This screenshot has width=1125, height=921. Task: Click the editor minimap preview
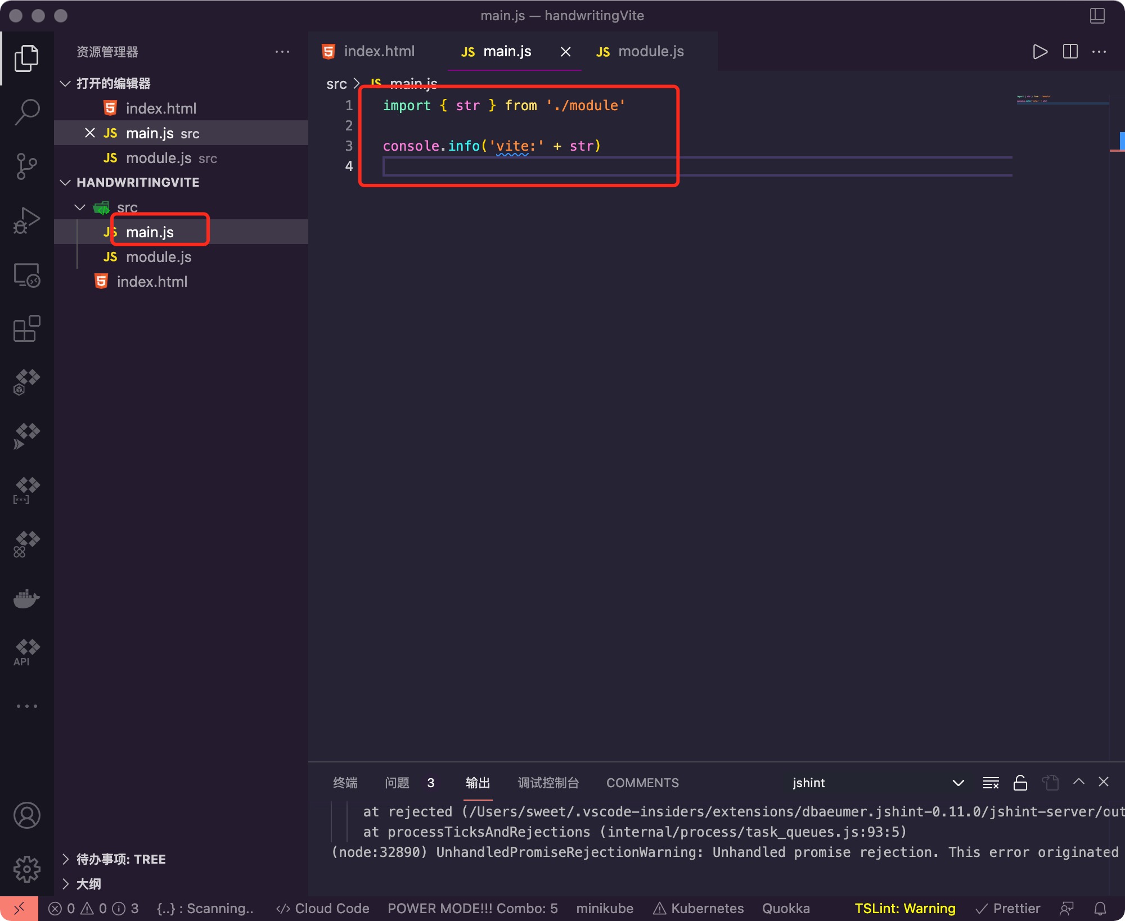1062,100
